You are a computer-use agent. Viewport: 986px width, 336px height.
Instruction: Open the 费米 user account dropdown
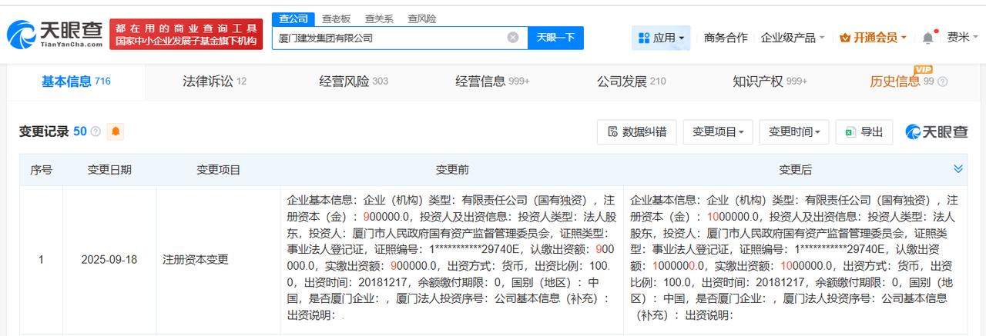point(963,38)
